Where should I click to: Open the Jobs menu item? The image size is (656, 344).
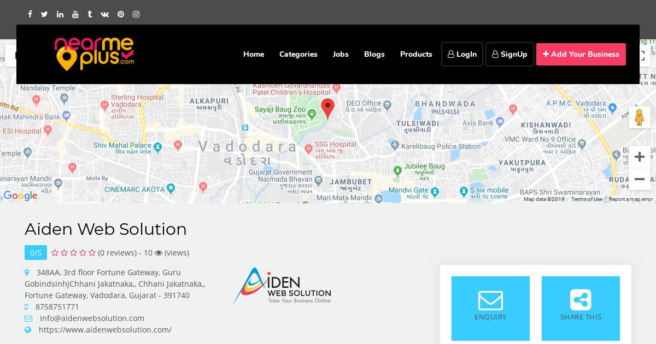tap(341, 54)
